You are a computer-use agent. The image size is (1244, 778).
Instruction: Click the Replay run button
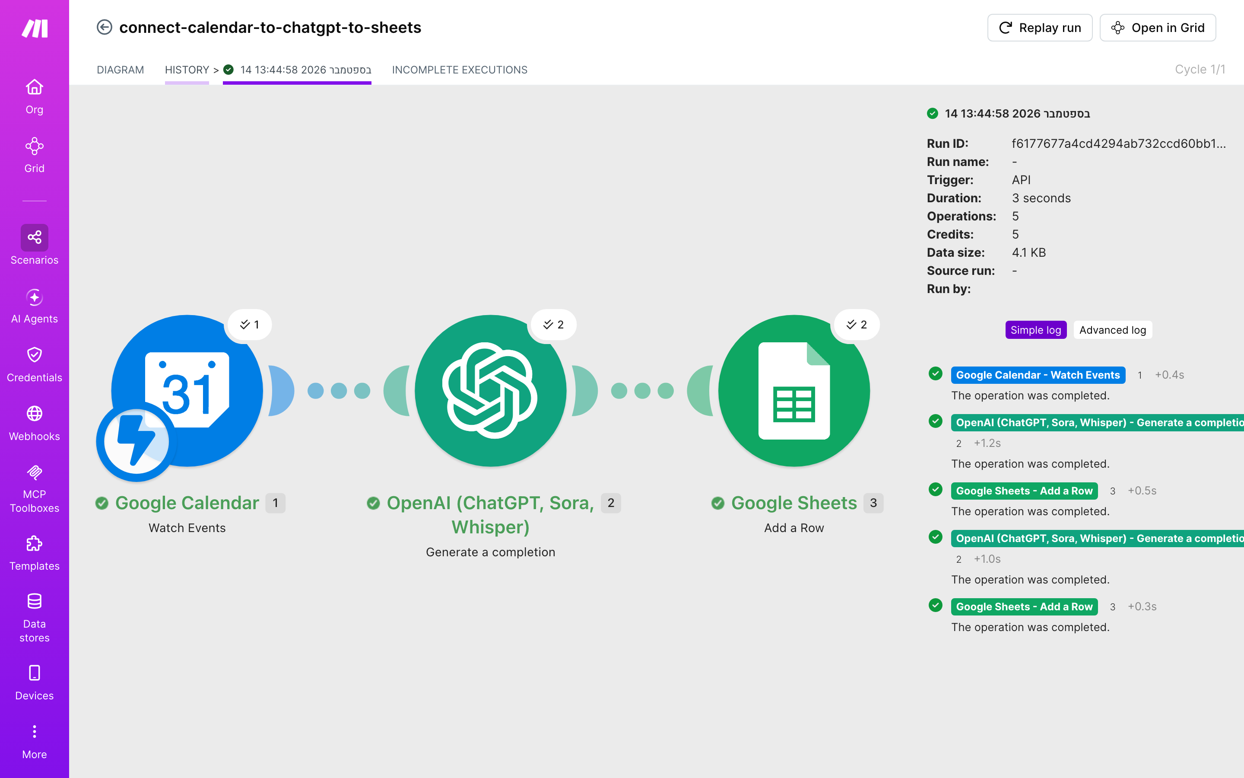[x=1039, y=28]
